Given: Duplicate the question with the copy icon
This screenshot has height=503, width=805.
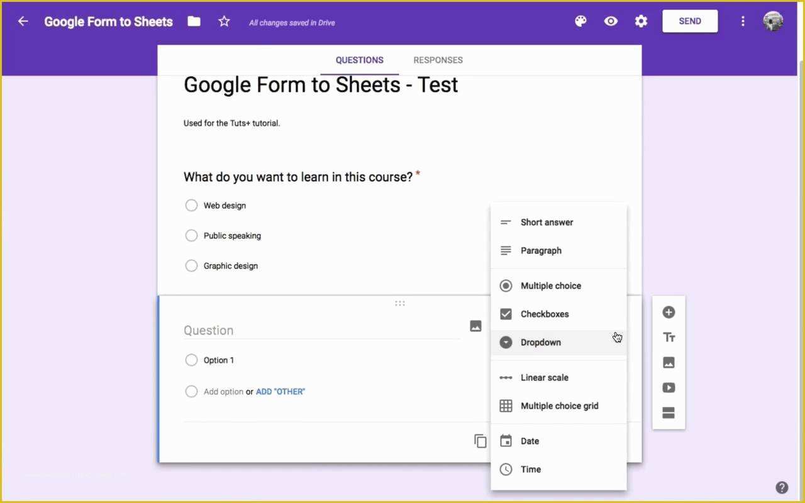Looking at the screenshot, I should 480,441.
